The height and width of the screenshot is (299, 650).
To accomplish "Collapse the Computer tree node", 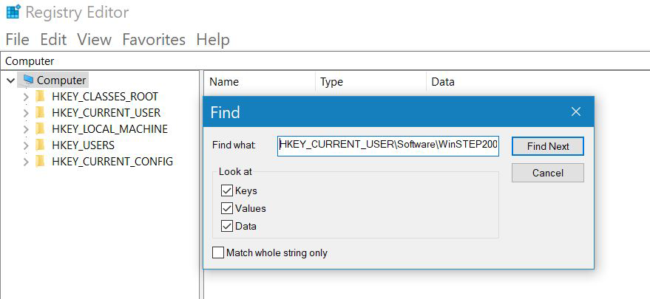I will (x=10, y=80).
